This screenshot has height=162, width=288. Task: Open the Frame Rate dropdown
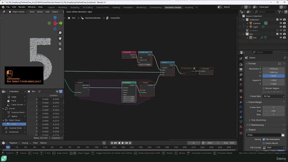point(274,96)
